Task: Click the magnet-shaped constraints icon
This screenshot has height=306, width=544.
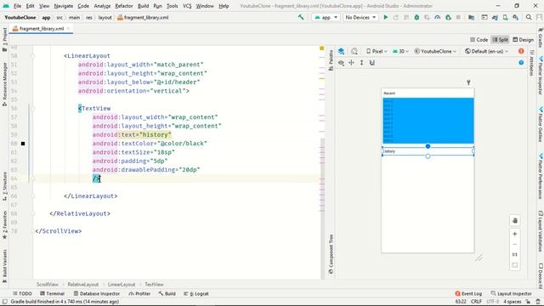Action: point(372,63)
